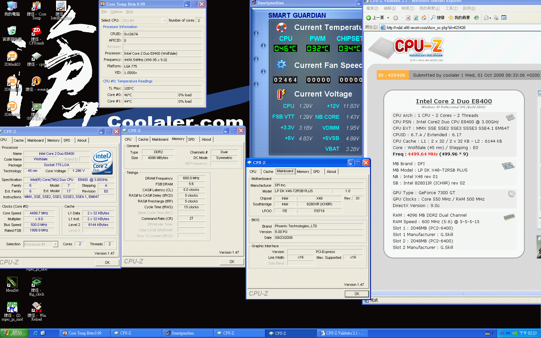Image resolution: width=541 pixels, height=338 pixels.
Task: Switch to CPU tab in front CPU-Z window
Action: (253, 172)
